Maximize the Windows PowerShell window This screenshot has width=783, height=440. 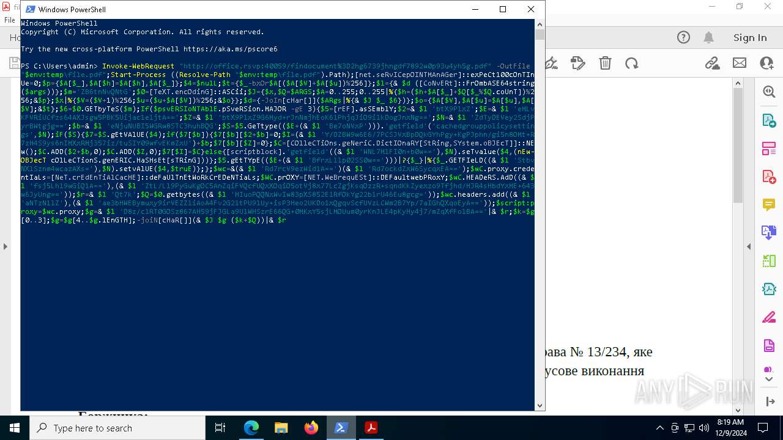click(503, 9)
